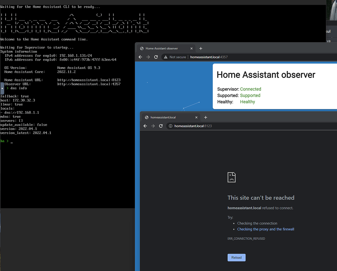Close the Home Assistant observer tab
Screen dimensions: 337x271
click(x=192, y=48)
